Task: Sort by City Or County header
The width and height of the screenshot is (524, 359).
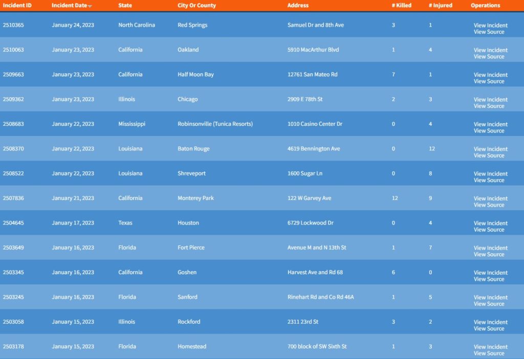Action: click(196, 6)
